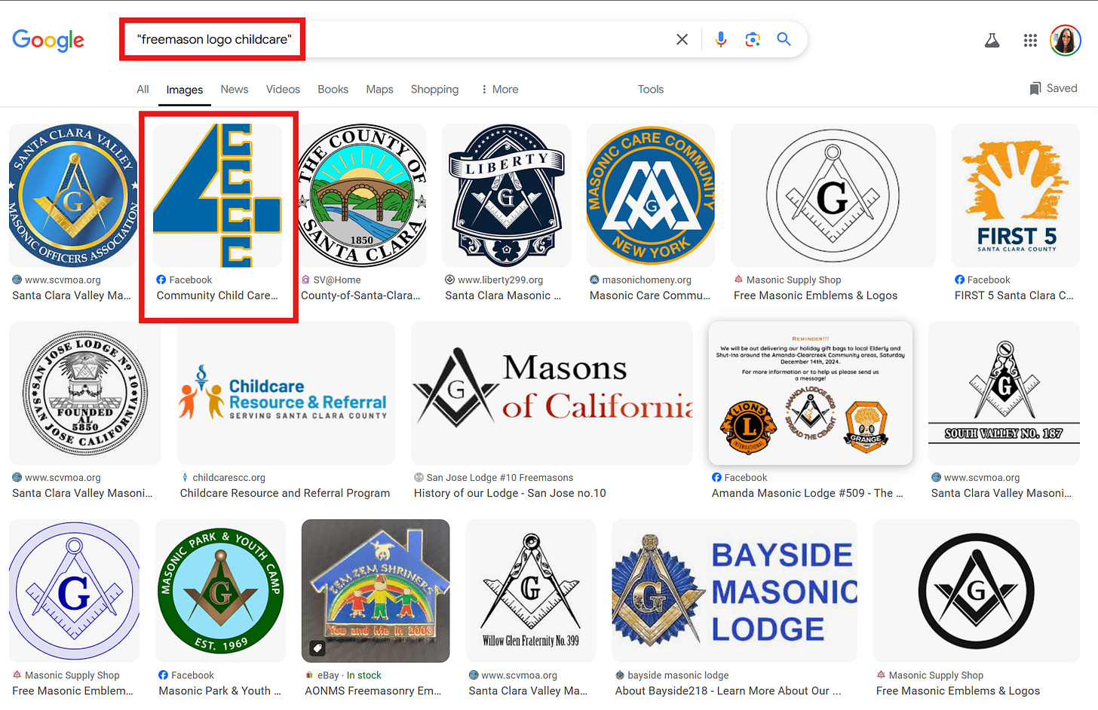Click the SV@Home favicon
1098x710 pixels.
point(305,280)
